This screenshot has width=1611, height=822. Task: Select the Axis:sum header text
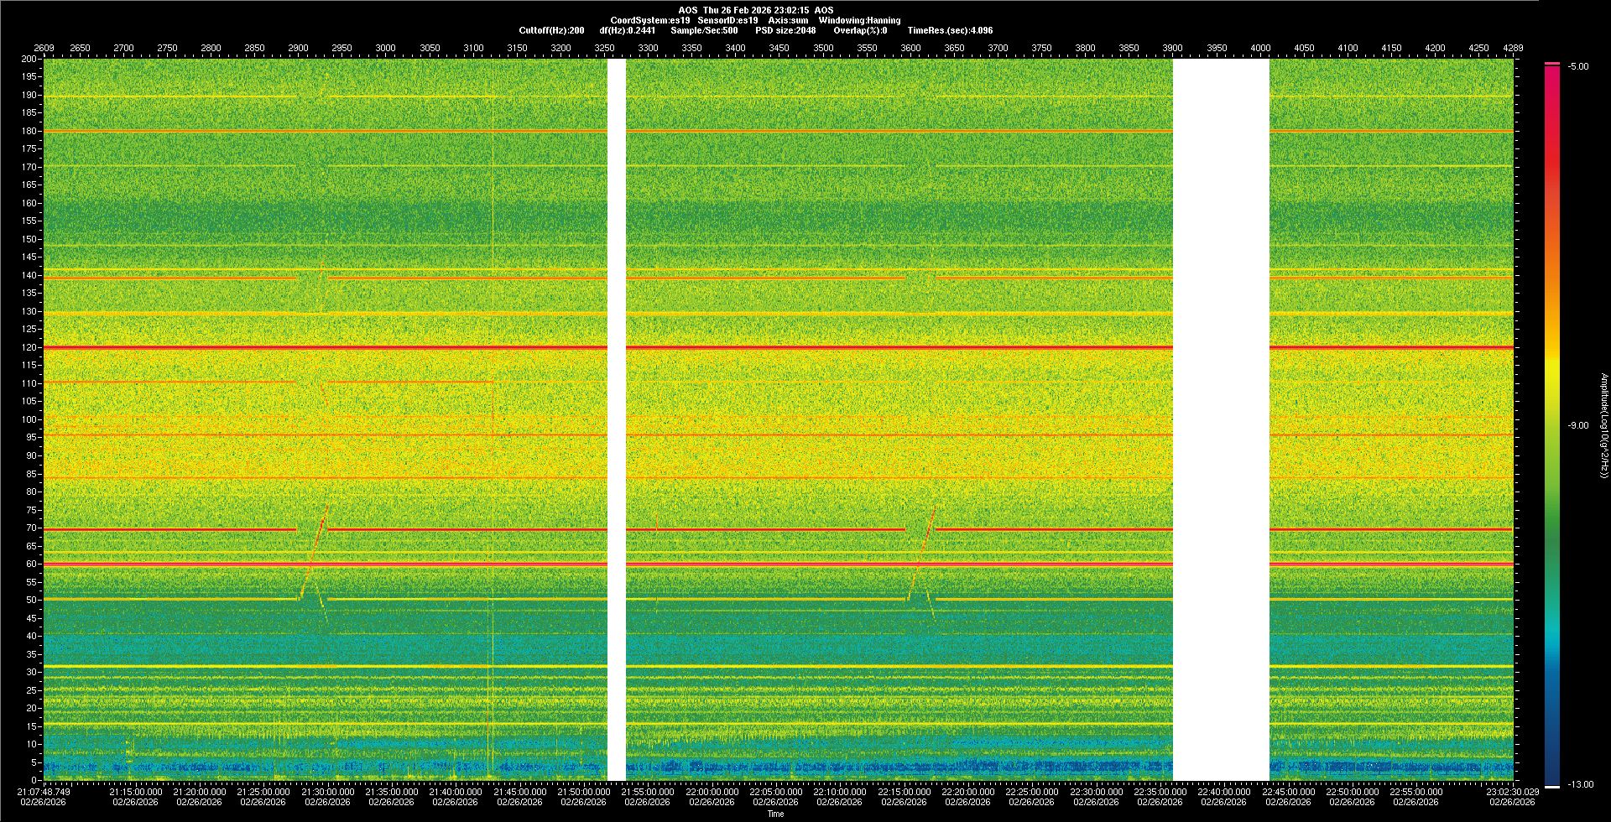[788, 20]
